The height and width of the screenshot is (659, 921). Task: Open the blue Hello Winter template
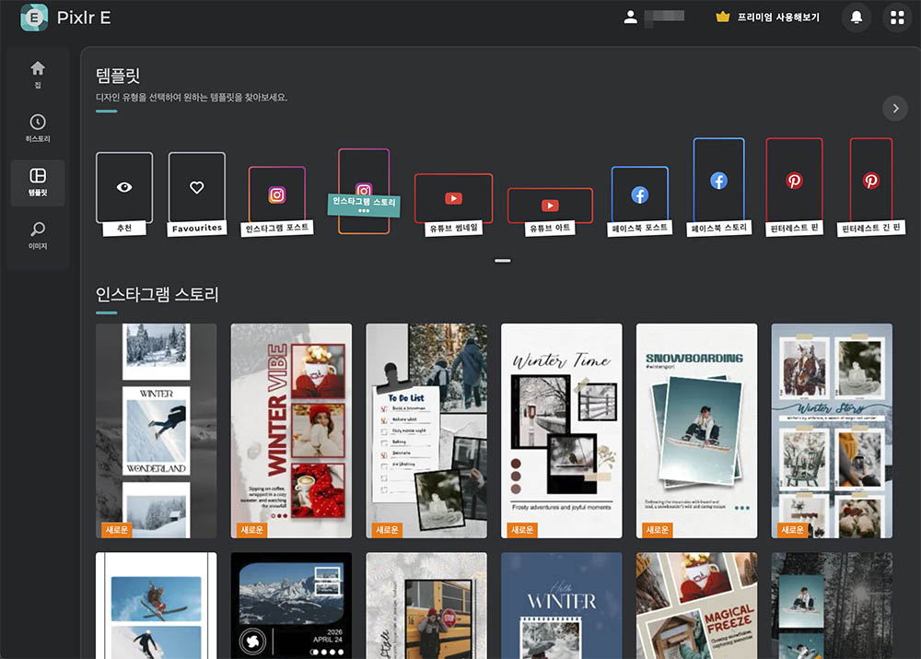562,606
